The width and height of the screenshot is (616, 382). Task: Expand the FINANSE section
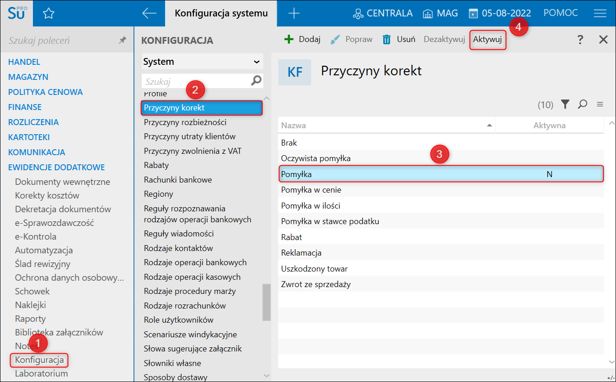point(25,107)
